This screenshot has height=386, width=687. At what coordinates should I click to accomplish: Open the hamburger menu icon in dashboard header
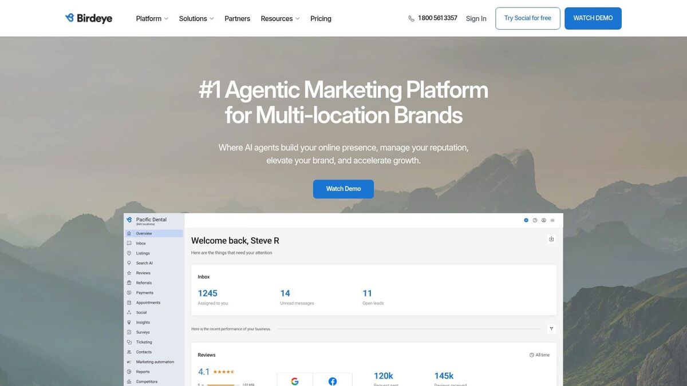pos(552,220)
